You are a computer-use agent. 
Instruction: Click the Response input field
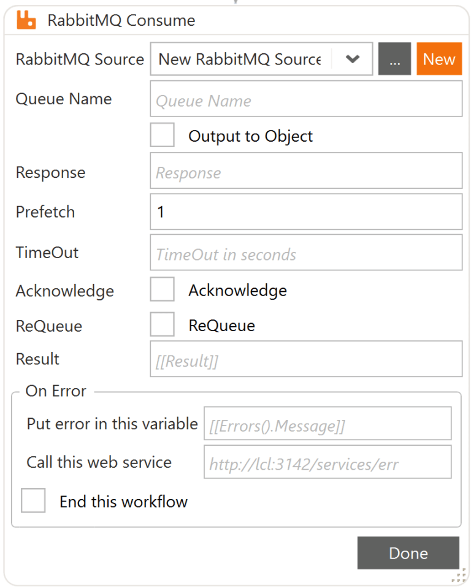pyautogui.click(x=305, y=171)
